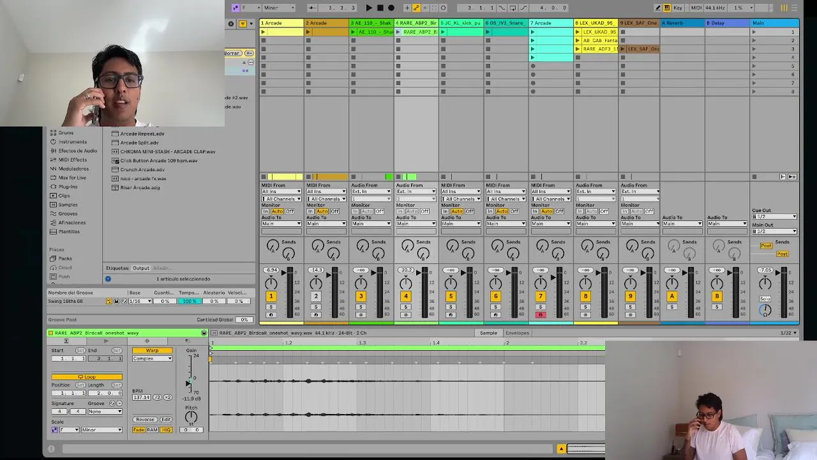Open the Complex warp mode dropdown
Image resolution: width=817 pixels, height=460 pixels.
coord(152,358)
